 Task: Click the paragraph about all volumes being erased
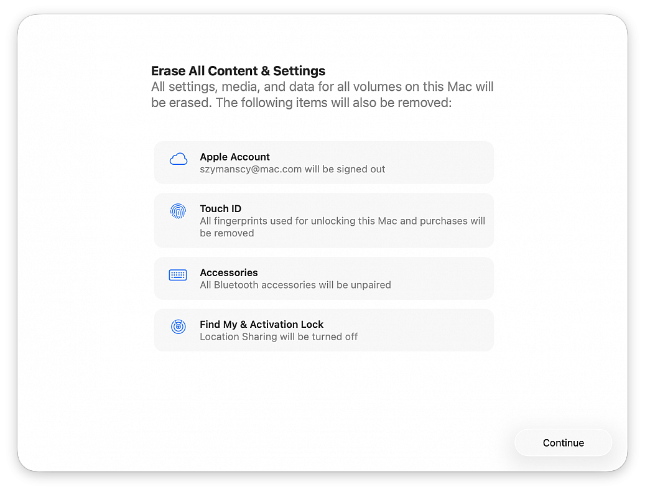pos(322,87)
